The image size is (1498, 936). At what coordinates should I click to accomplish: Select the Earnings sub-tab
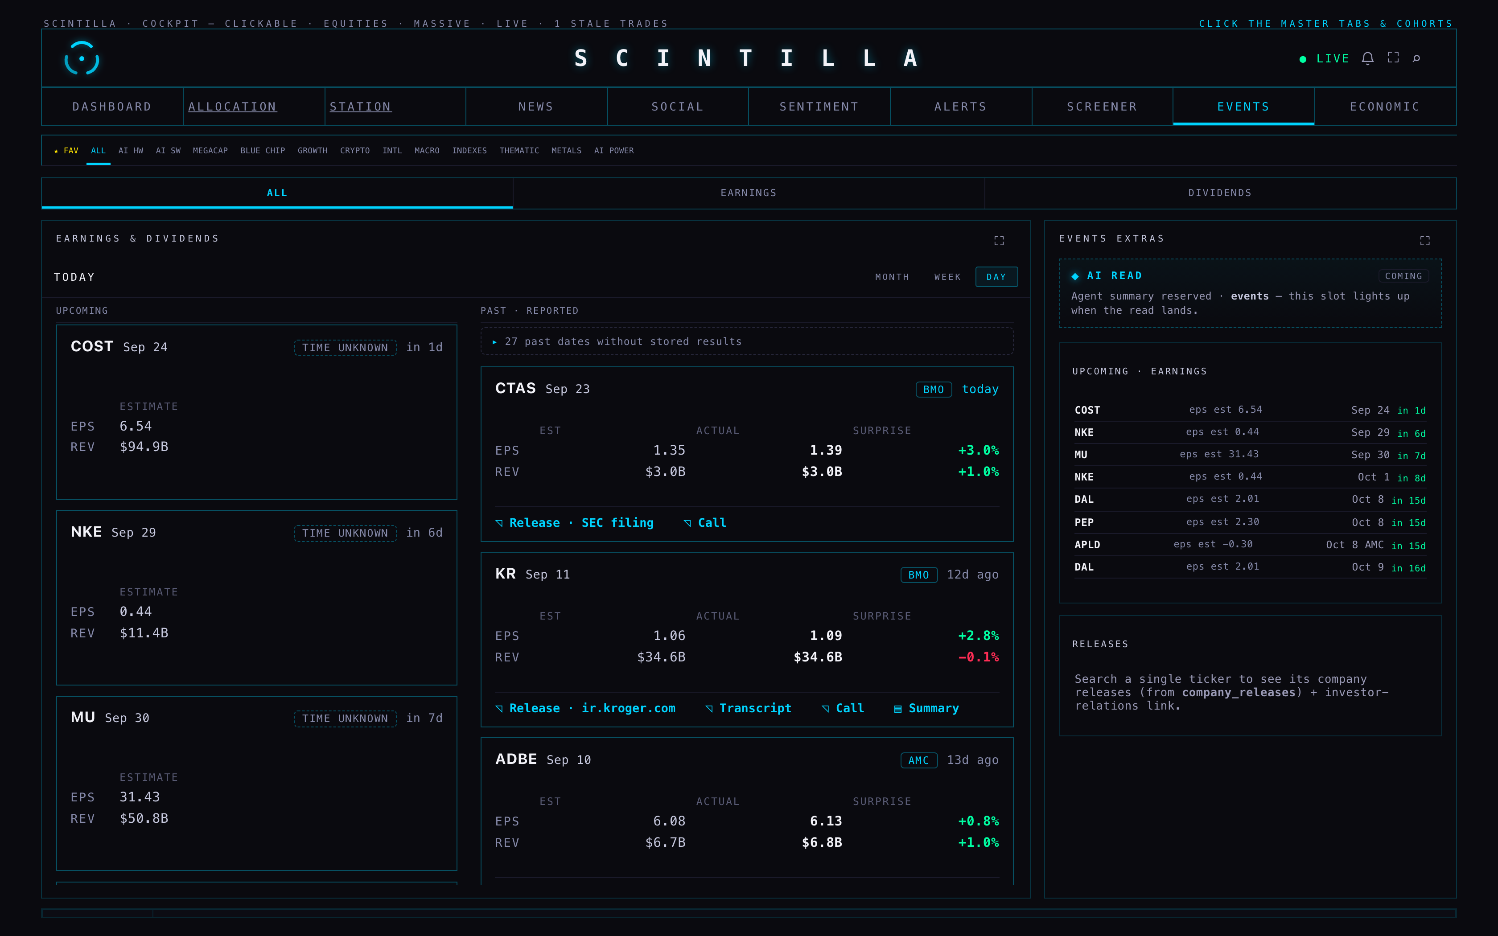pos(749,193)
